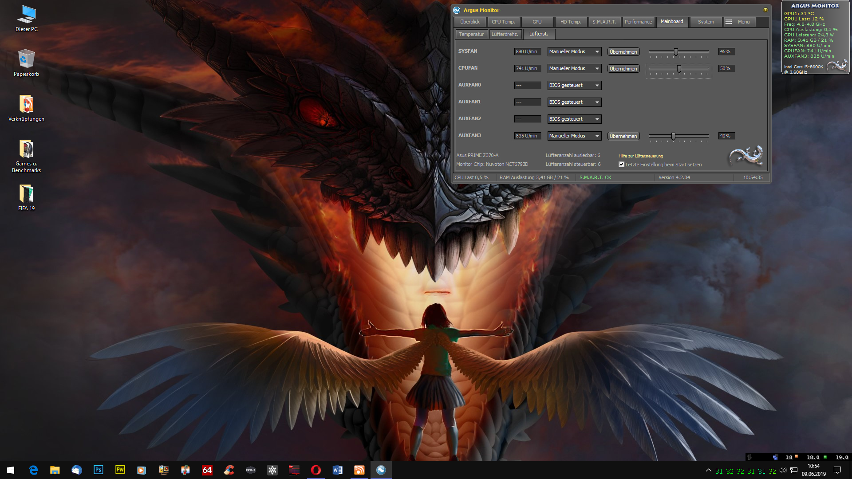Open the snowflake fan app in taskbar

272,470
